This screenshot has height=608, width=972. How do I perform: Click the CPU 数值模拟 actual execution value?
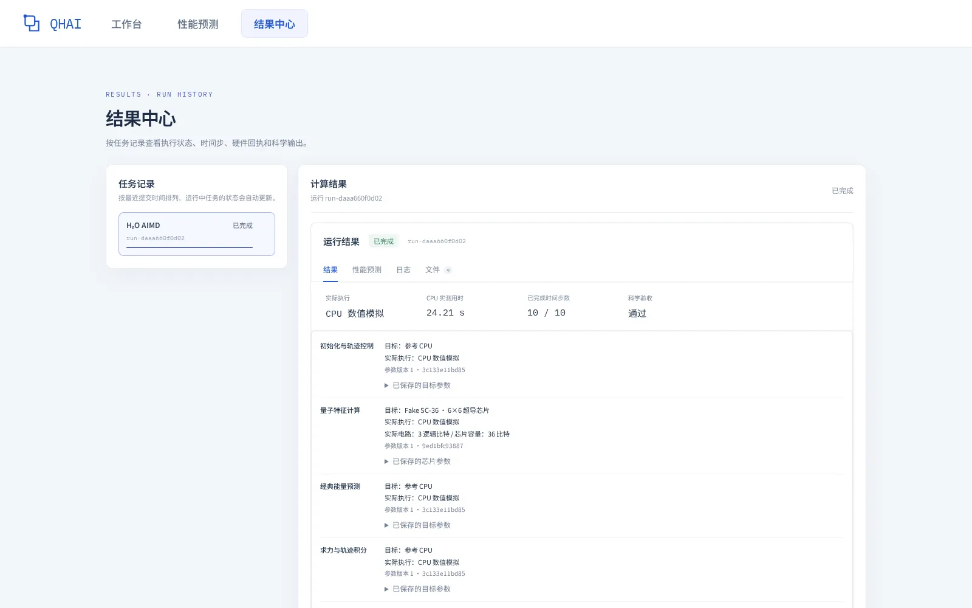pyautogui.click(x=355, y=313)
